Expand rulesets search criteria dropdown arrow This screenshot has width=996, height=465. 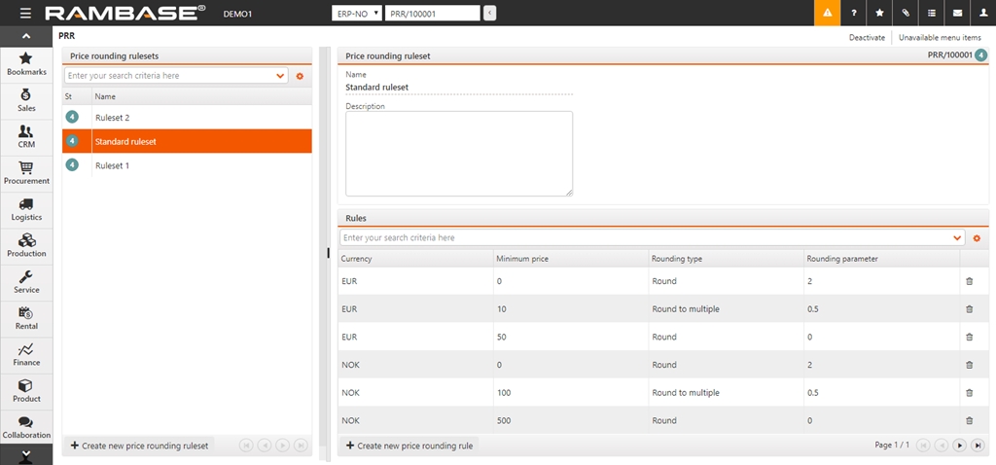pos(280,76)
